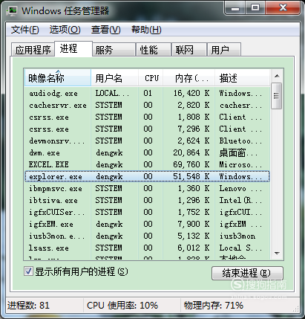Maximize the Task Manager window
The image size is (305, 319).
(255, 8)
